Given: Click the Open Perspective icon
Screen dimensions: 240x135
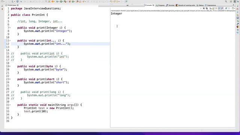Looking at the screenshot, I should tap(231, 1).
